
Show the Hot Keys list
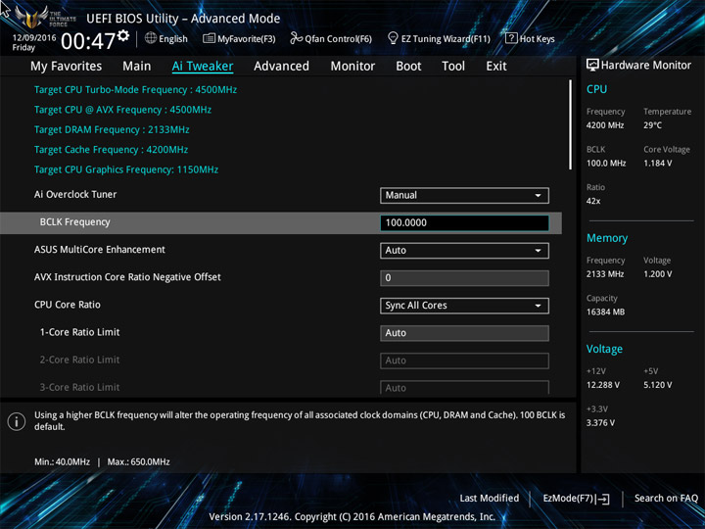(530, 38)
